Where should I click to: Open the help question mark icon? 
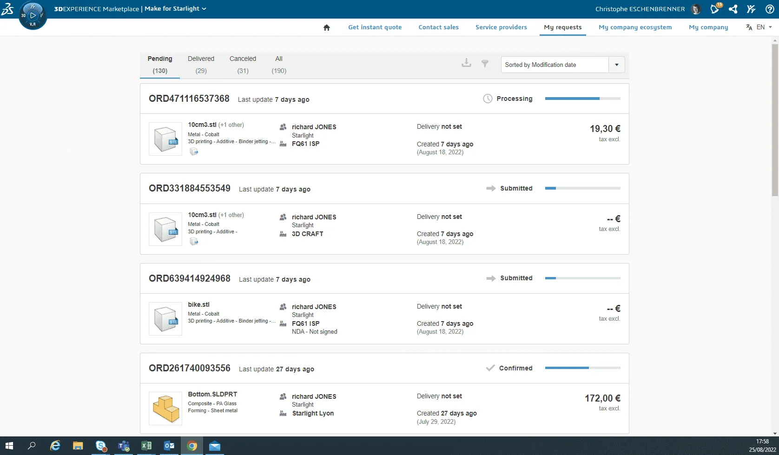[770, 9]
